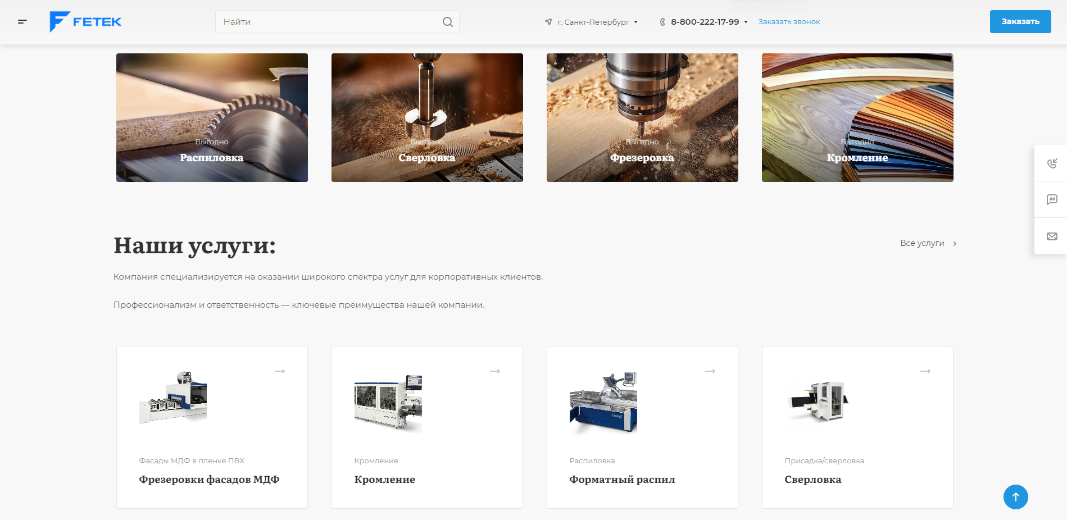1067x520 pixels.
Task: Click the Заказать button
Action: (1020, 21)
